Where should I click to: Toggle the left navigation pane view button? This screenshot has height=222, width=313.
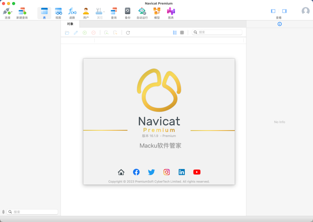pos(273,11)
